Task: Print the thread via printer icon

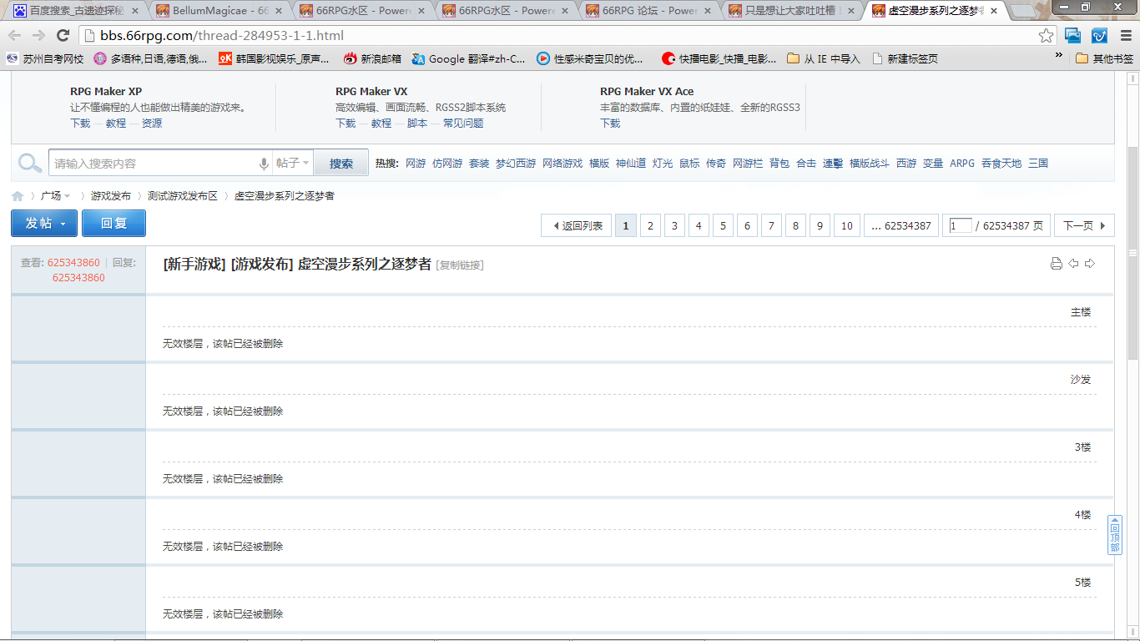Action: (1056, 264)
